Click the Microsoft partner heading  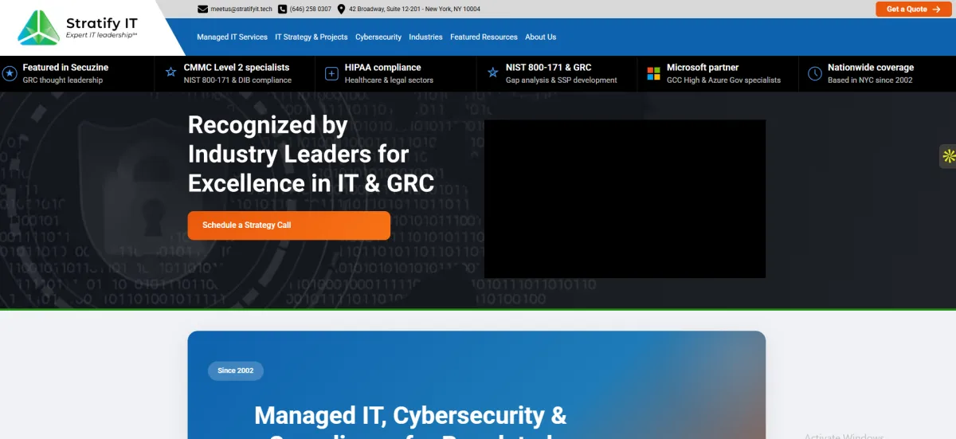click(703, 68)
